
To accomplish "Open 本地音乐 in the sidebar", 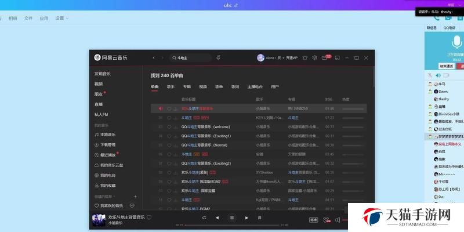I will coord(108,135).
